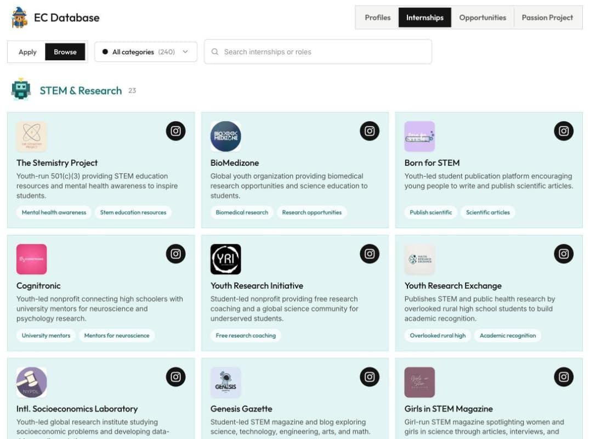Select the Browse mode toggle
Viewport: 590px width, 439px height.
coord(65,52)
